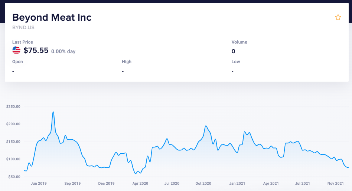This screenshot has height=191, width=352.
Task: Click the Open label
Action: (x=17, y=62)
